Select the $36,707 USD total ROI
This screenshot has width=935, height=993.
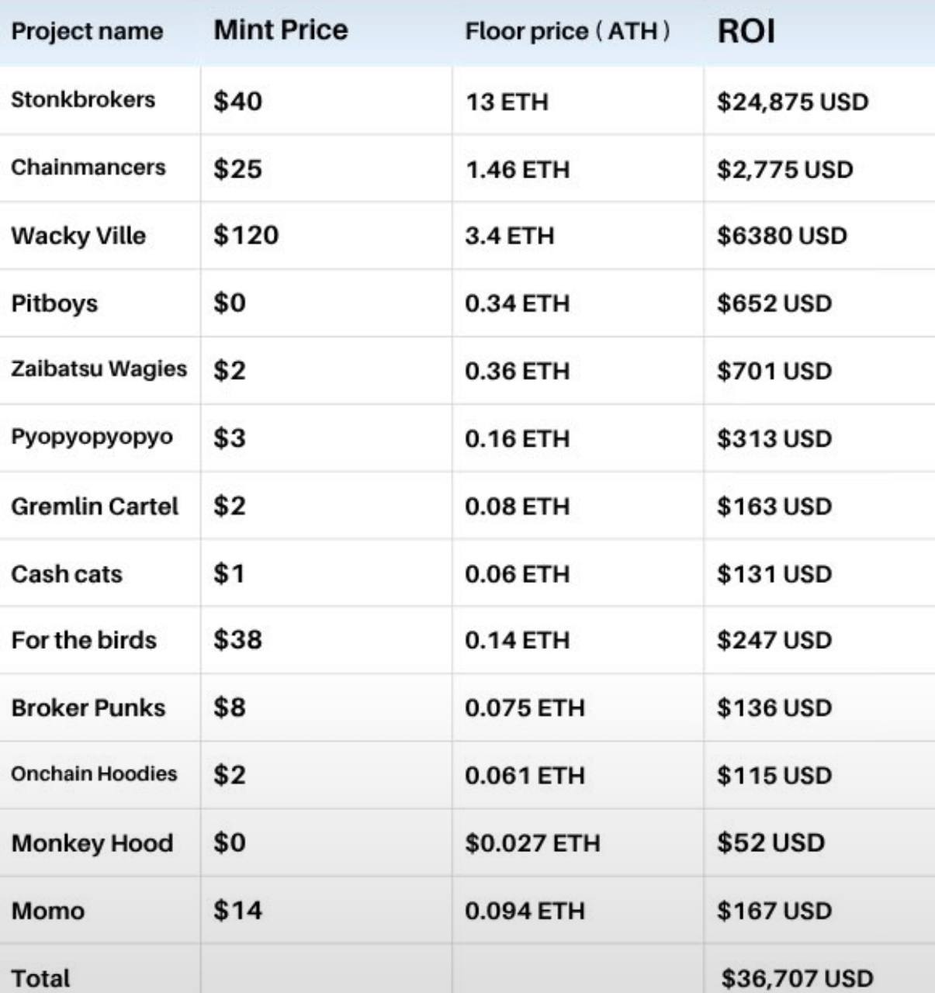[x=797, y=978]
